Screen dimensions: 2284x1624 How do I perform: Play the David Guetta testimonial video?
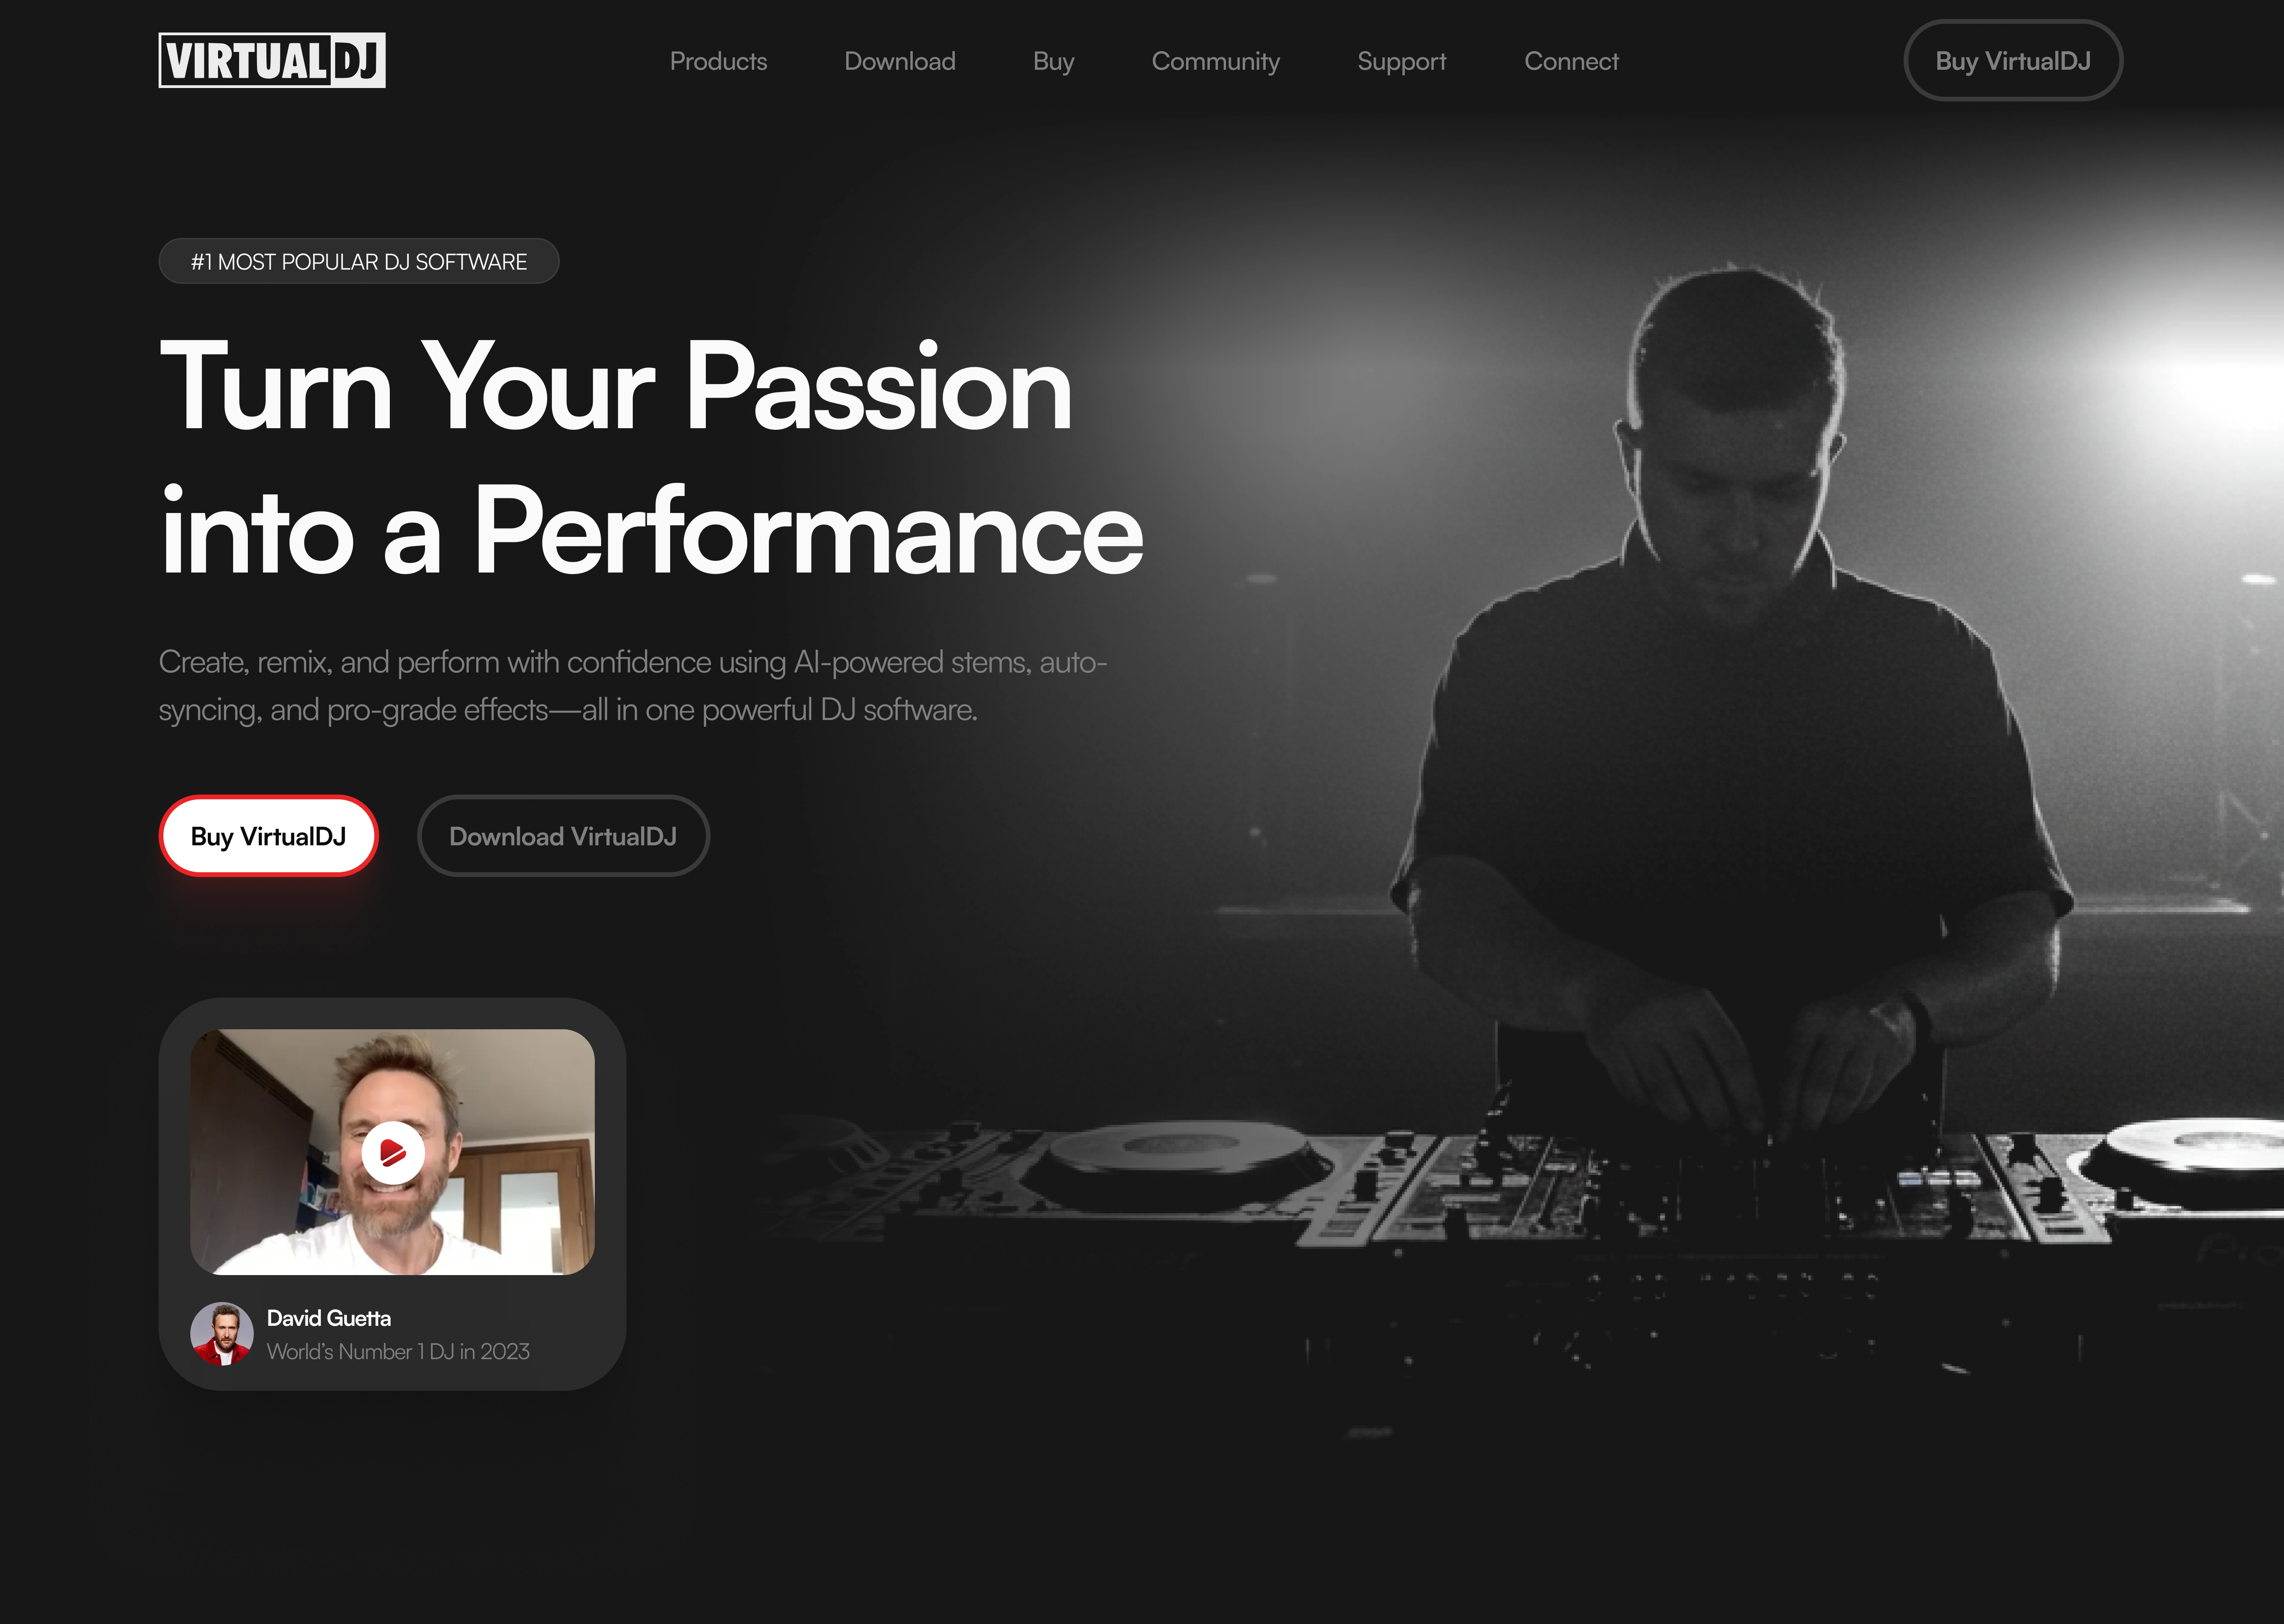[x=392, y=1153]
